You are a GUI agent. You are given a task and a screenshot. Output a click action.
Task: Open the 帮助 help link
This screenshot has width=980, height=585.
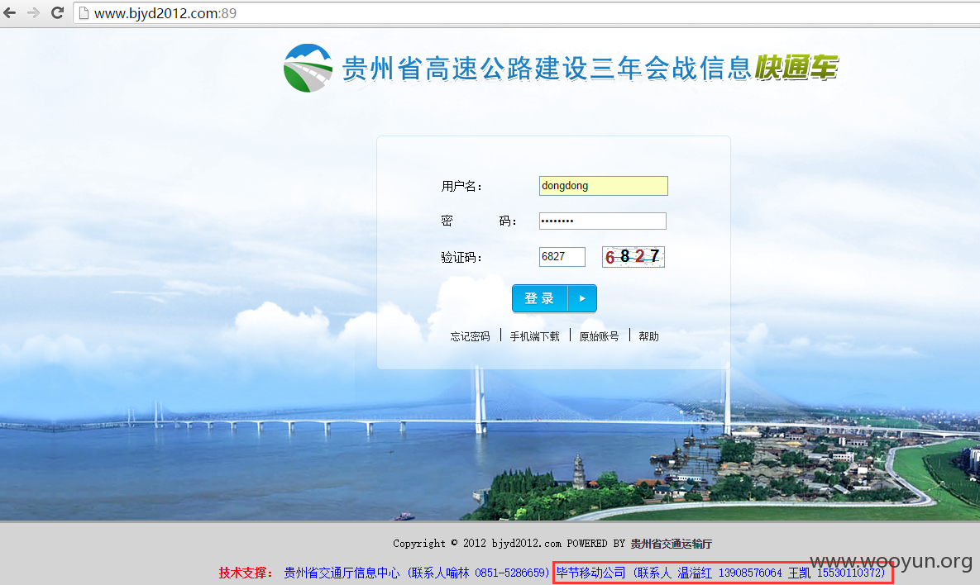648,336
